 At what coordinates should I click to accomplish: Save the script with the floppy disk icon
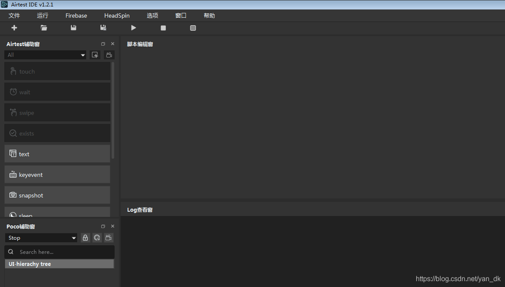click(73, 28)
